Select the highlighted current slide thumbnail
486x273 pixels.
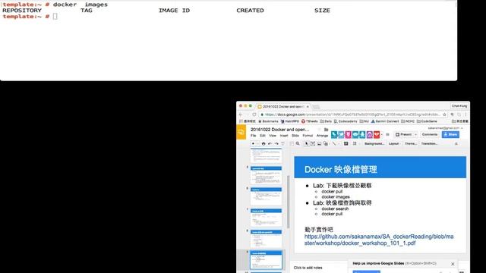tap(266, 260)
